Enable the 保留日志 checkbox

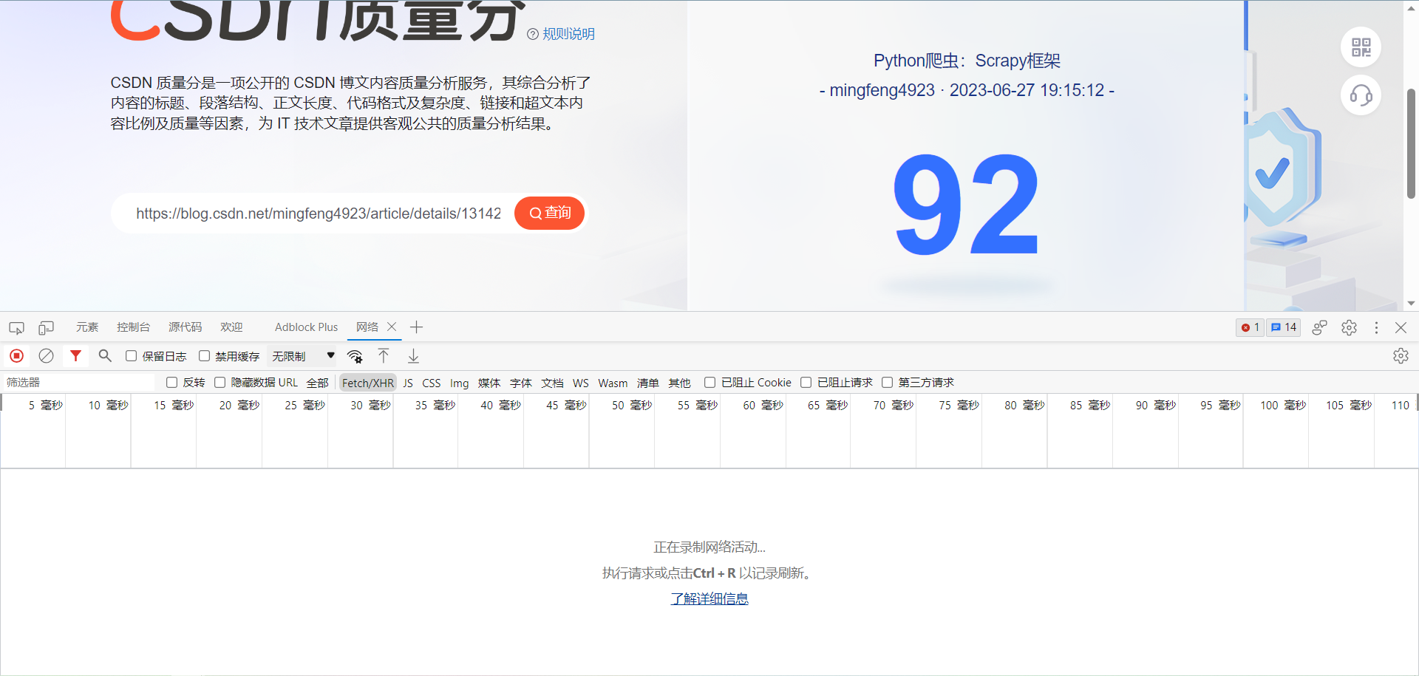click(131, 356)
